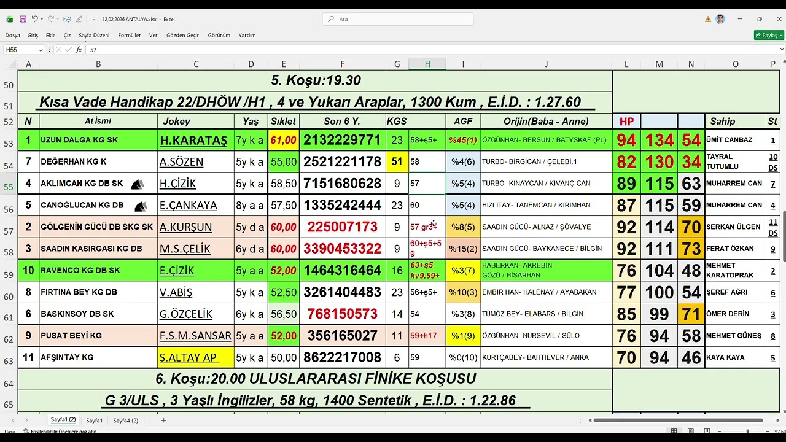Open accessibility suggestions in the status bar
Viewport: 786px width, 442px height.
point(60,432)
